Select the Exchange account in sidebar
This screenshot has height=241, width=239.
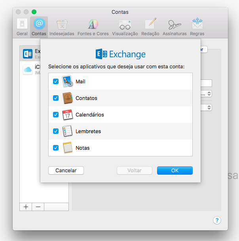(30, 54)
